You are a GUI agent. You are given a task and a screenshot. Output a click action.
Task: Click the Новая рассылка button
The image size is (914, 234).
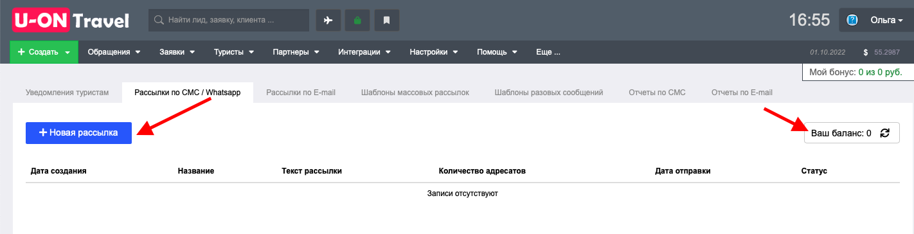pyautogui.click(x=78, y=133)
